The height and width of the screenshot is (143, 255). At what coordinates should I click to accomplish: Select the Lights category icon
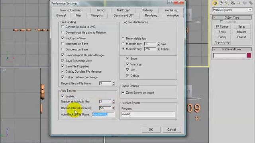point(227,3)
